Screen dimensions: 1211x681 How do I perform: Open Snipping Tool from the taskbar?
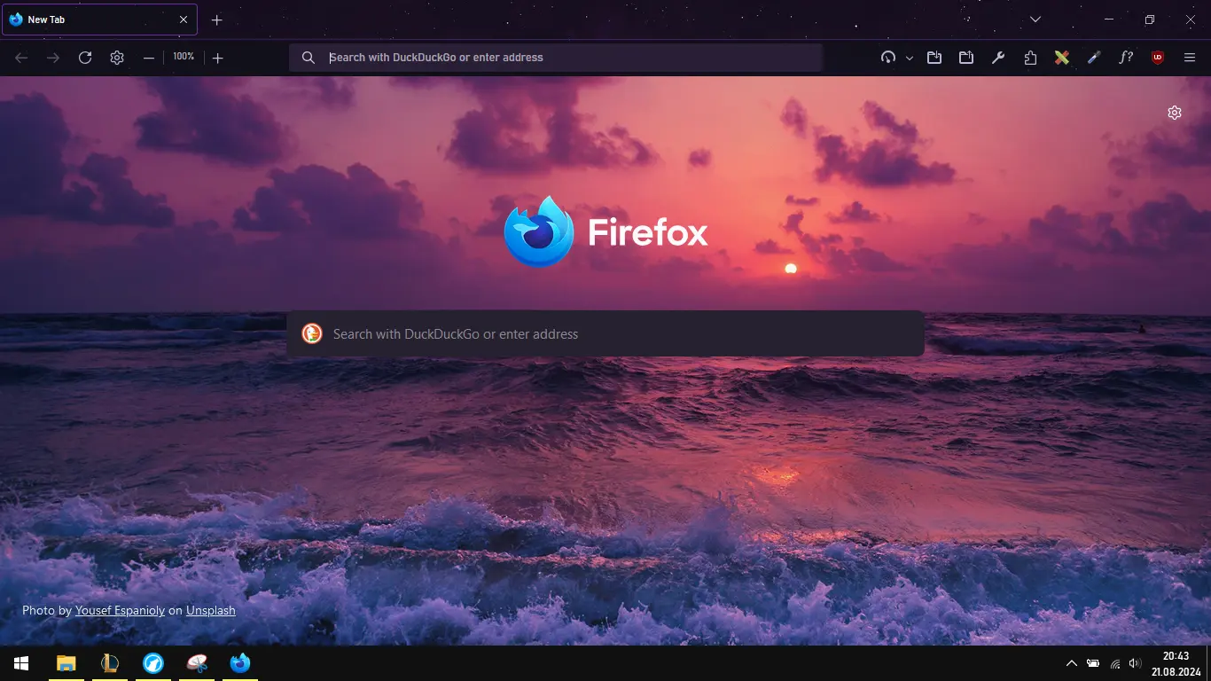click(197, 663)
